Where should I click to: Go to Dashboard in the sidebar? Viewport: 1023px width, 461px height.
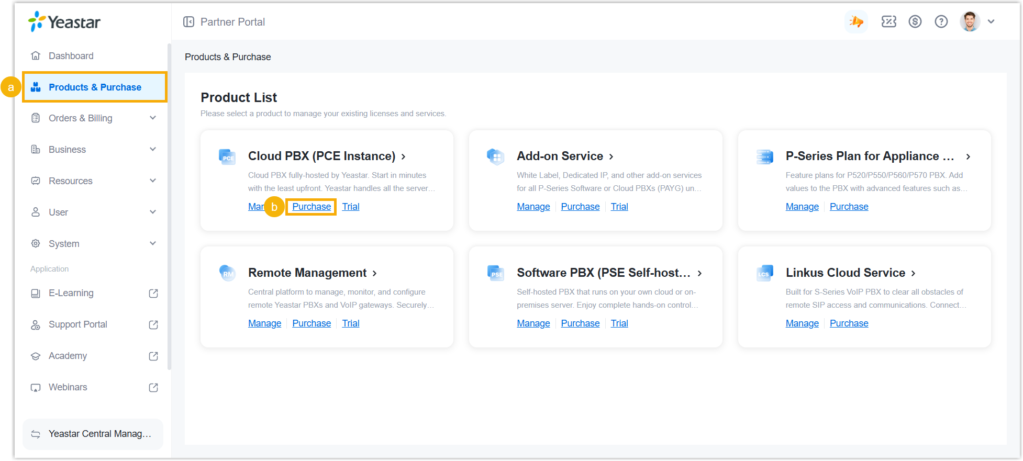(x=71, y=56)
